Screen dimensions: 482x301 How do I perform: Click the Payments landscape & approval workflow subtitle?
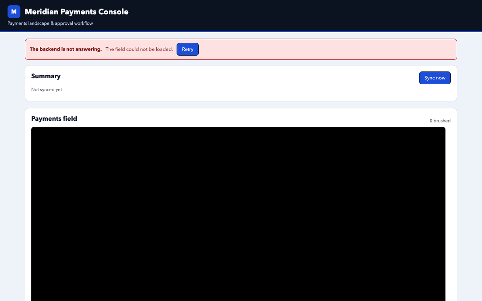50,23
